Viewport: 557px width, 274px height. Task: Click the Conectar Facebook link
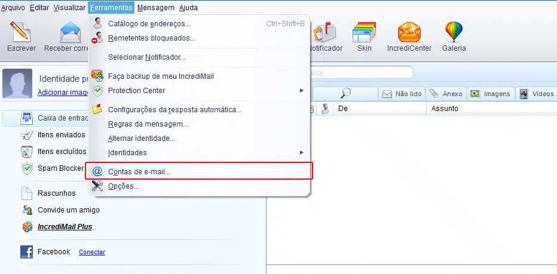tap(91, 252)
